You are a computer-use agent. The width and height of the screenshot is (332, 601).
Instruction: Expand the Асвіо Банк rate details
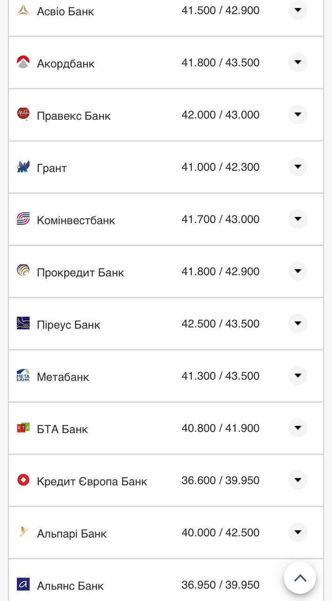click(297, 10)
